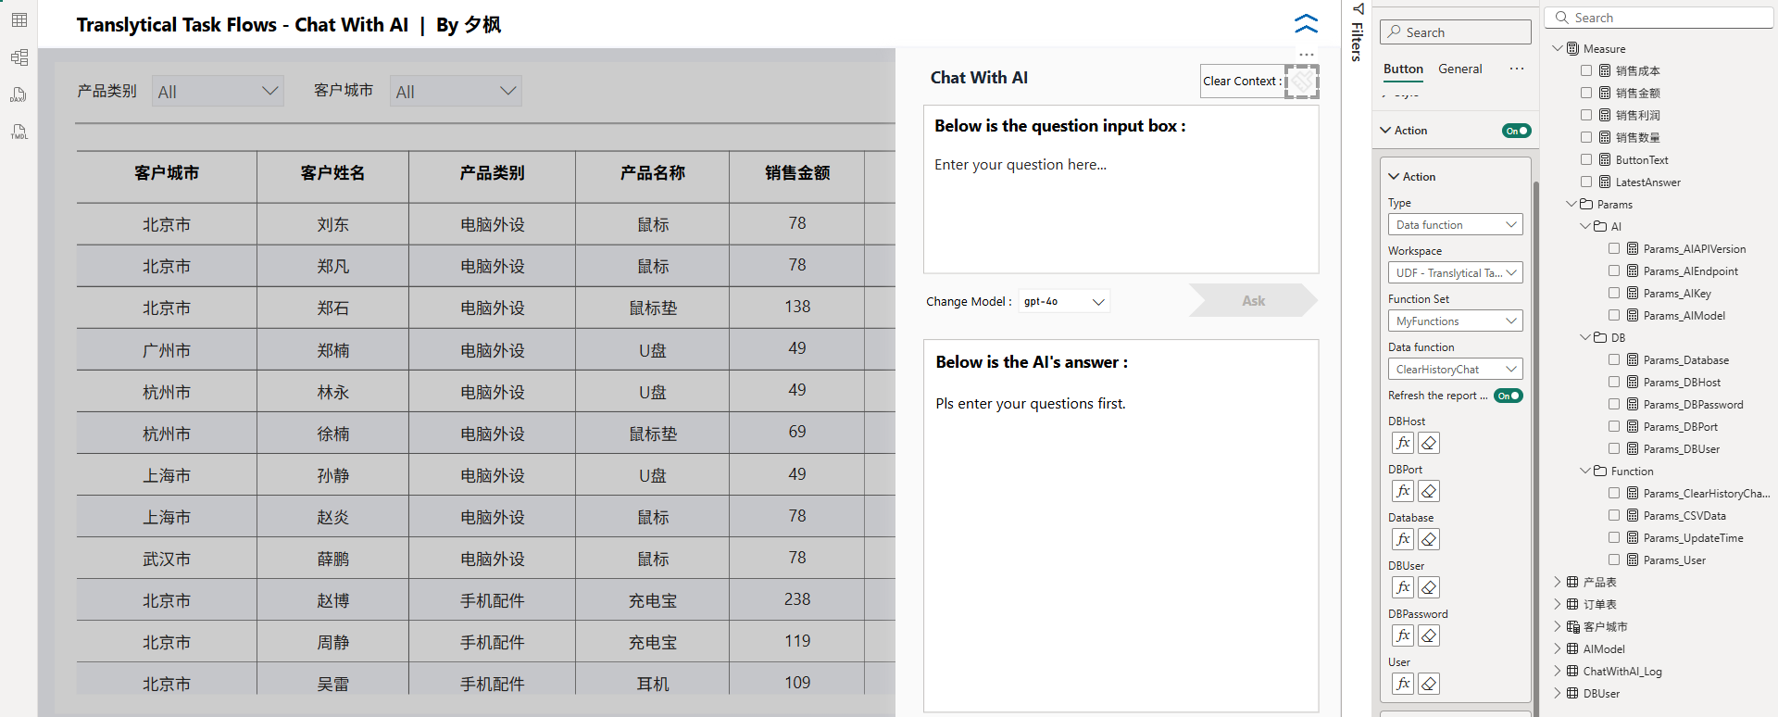
Task: Switch to the General tab
Action: [1459, 69]
